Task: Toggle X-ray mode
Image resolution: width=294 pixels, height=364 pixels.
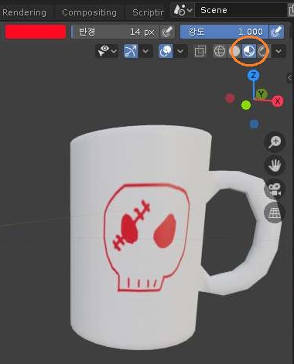Action: pos(200,51)
